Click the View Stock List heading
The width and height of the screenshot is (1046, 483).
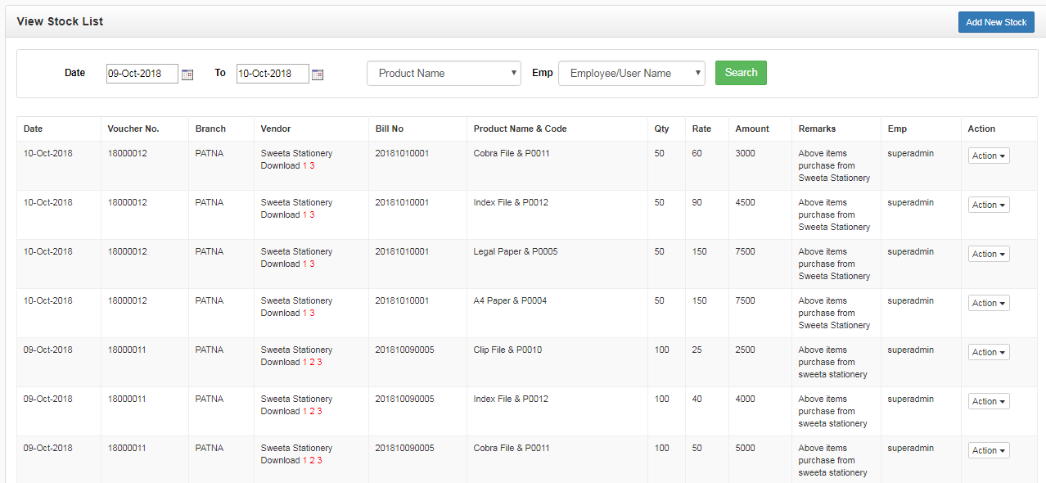pos(60,21)
